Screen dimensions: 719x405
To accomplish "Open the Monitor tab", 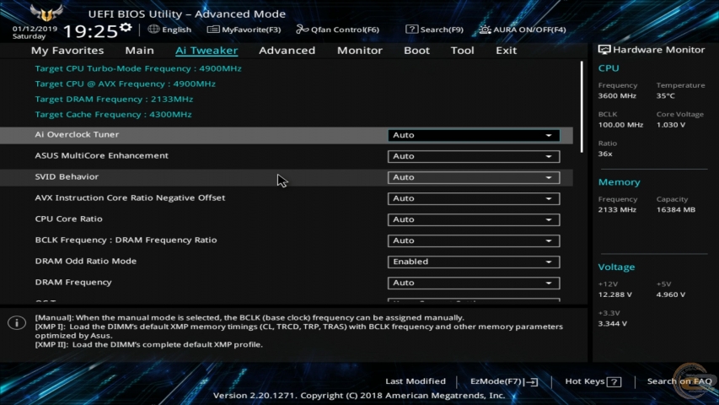I will pyautogui.click(x=359, y=51).
